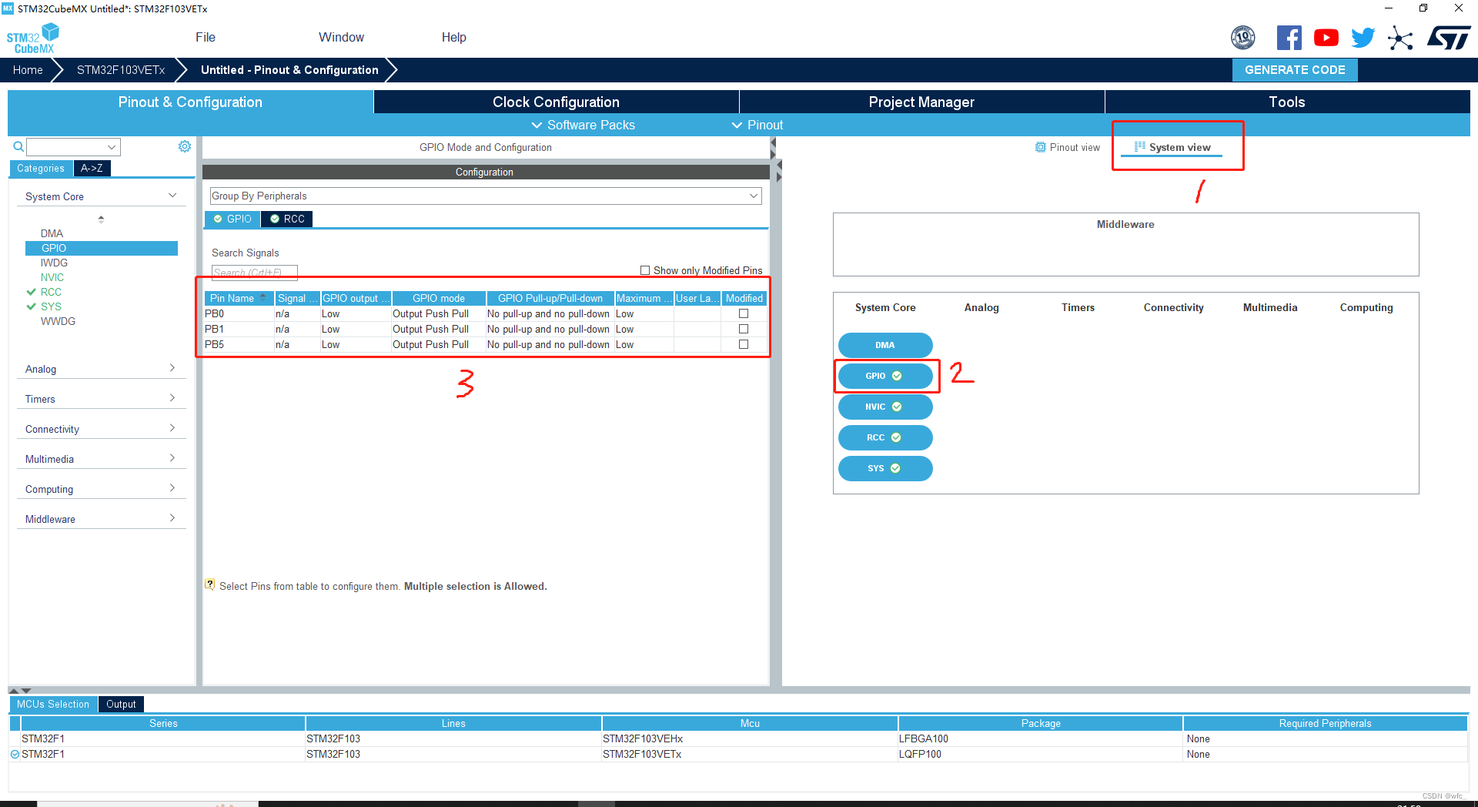
Task: Select the Pinout & Configuration tab
Action: (190, 102)
